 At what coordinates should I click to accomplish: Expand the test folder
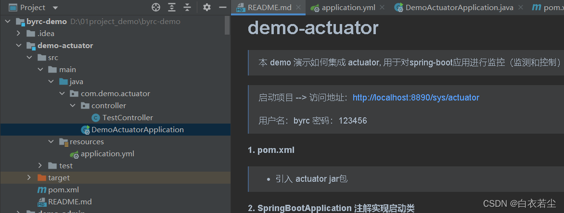pos(40,165)
